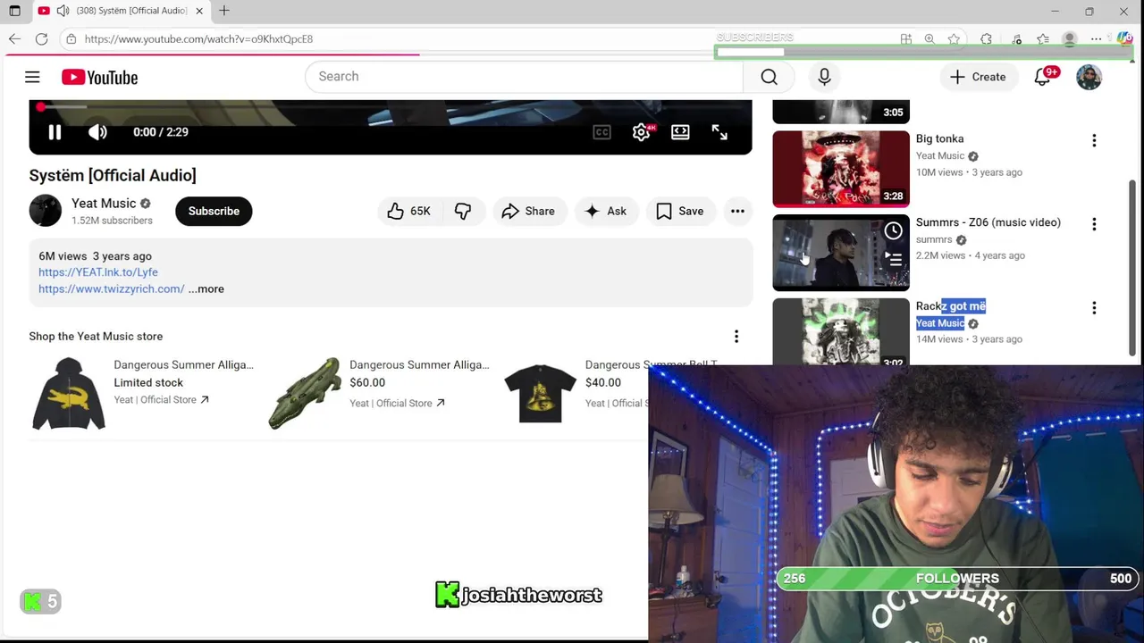Open Yeat Official Store link under Limited stock

click(161, 399)
